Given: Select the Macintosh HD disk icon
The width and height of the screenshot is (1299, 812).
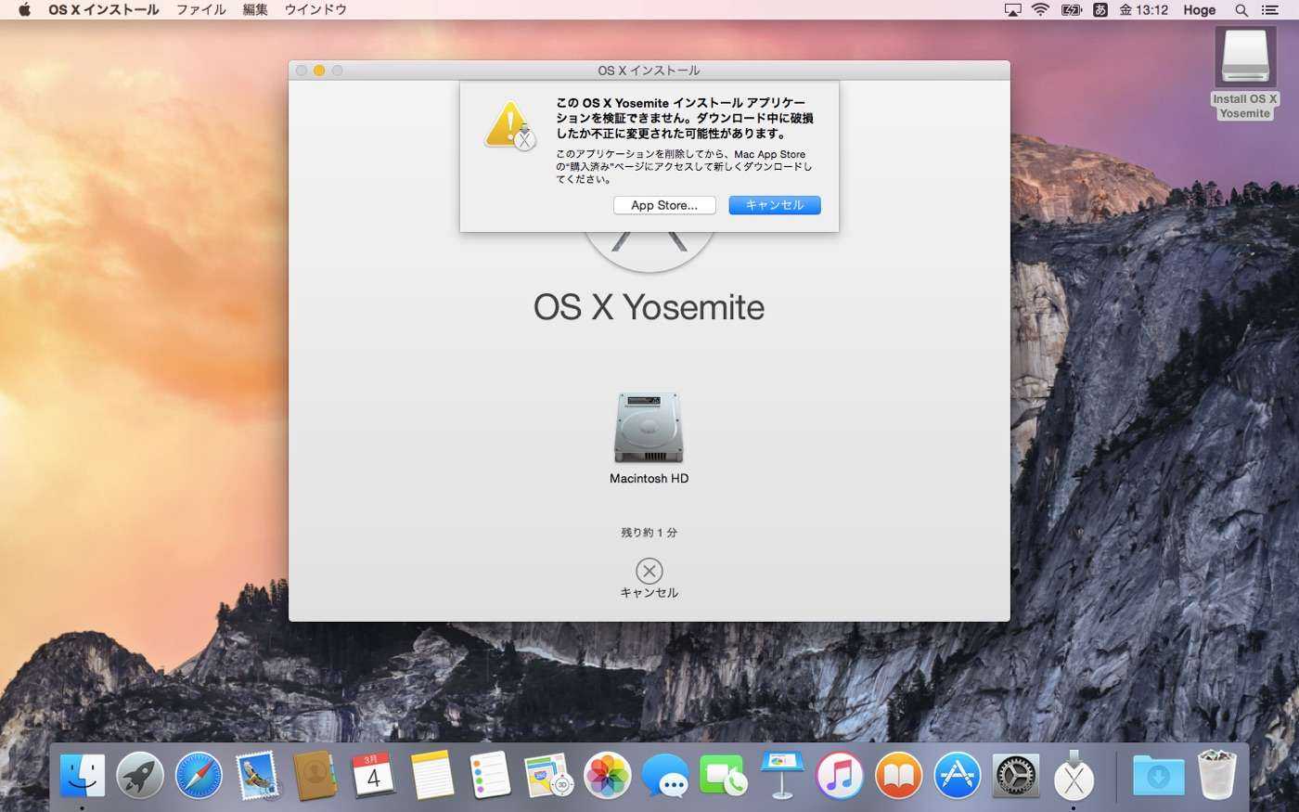Looking at the screenshot, I should pos(649,428).
